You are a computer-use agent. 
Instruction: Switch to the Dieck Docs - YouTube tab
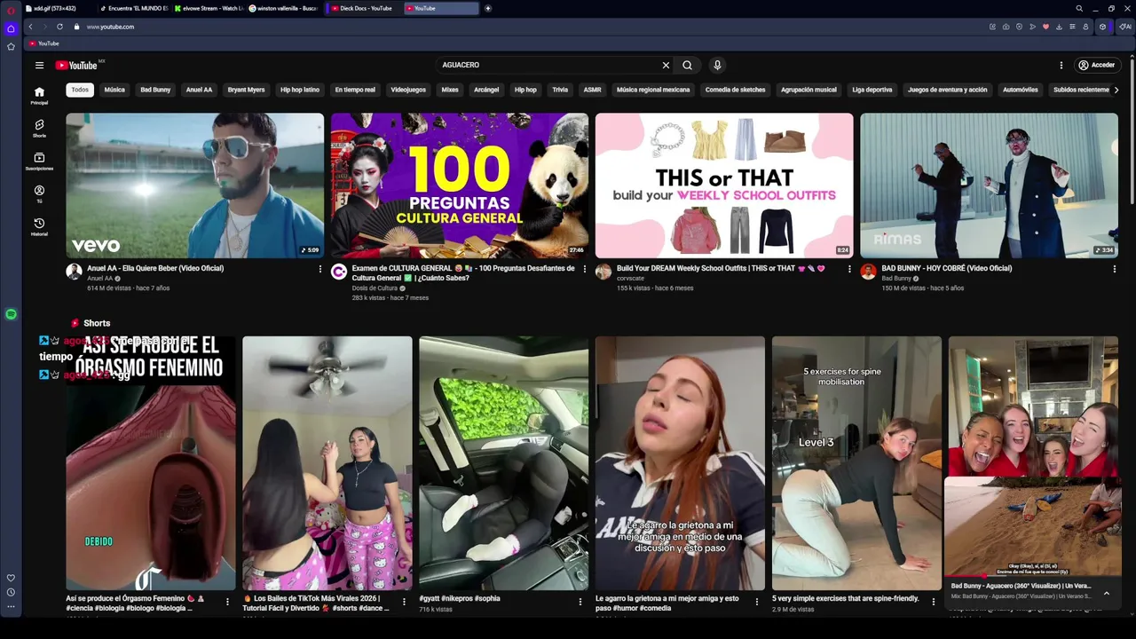pos(361,8)
